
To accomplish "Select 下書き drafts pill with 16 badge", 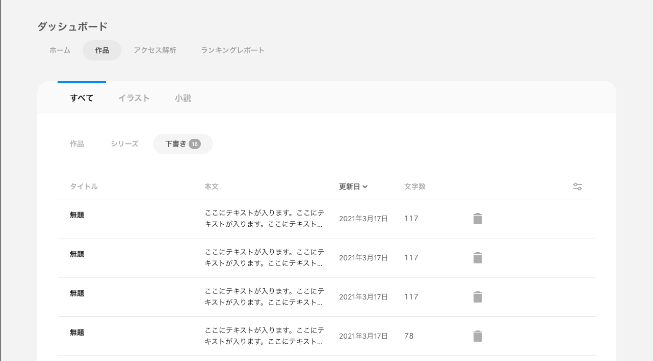I will (183, 144).
